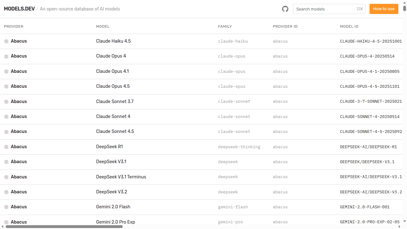Open the GitHub repository icon

(x=285, y=9)
